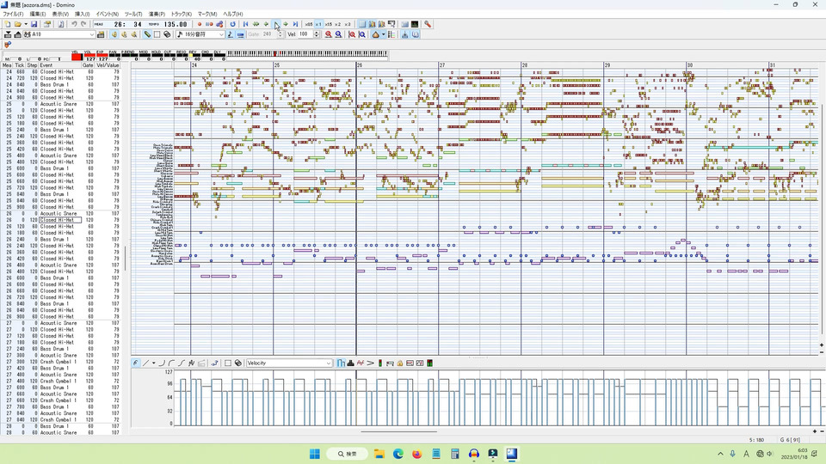
Task: Click the mini keyboard display strip
Action: (307, 53)
